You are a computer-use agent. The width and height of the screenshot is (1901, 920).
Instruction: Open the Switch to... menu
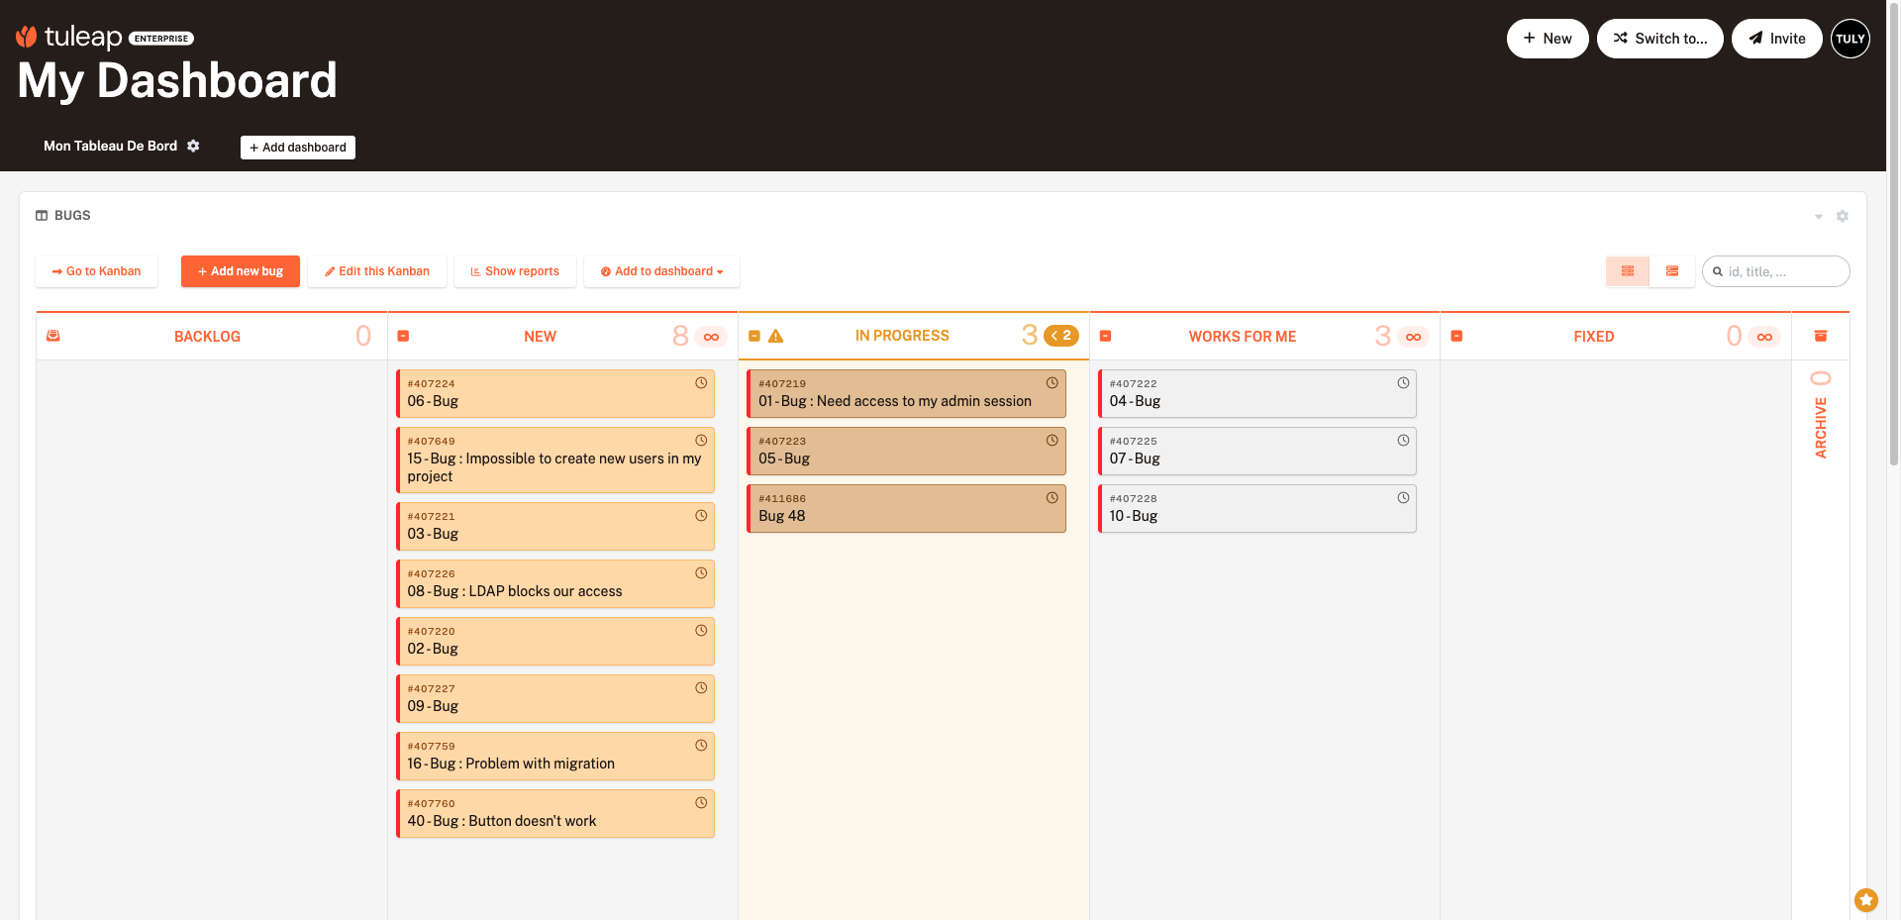click(1660, 39)
